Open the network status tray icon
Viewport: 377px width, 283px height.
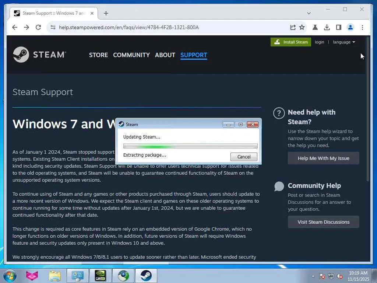331,276
